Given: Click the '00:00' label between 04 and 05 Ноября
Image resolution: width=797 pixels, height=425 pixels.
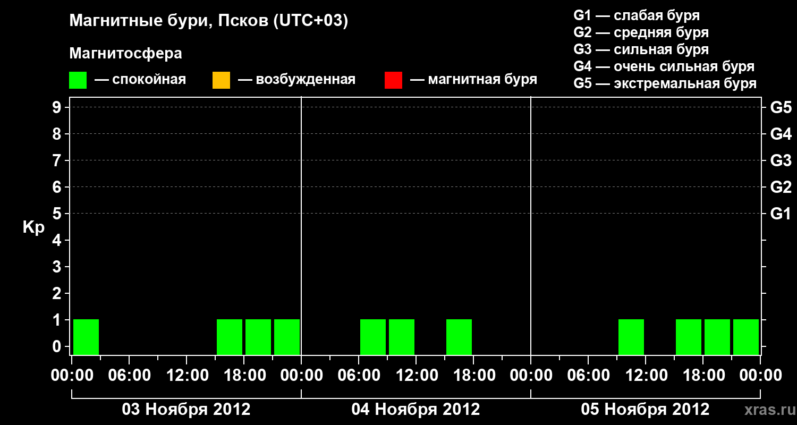Looking at the screenshot, I should [x=531, y=376].
